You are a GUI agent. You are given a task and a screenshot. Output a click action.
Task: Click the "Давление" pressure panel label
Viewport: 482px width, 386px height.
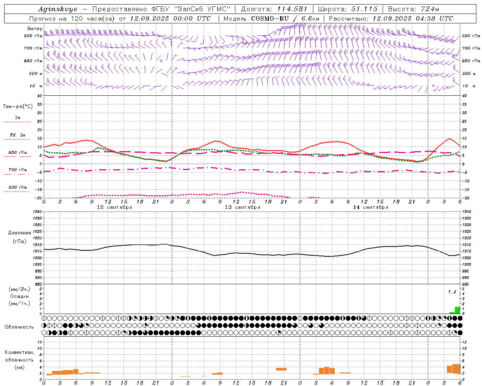pyautogui.click(x=20, y=233)
